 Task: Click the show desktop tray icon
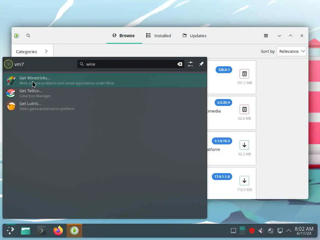pos(233,231)
